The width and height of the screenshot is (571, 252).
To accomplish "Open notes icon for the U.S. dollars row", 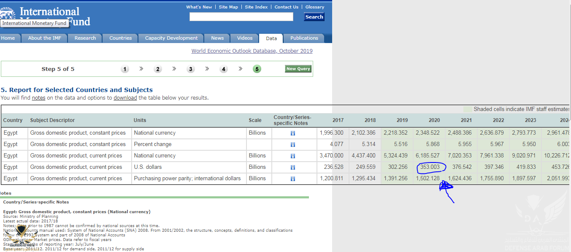I will (293, 167).
